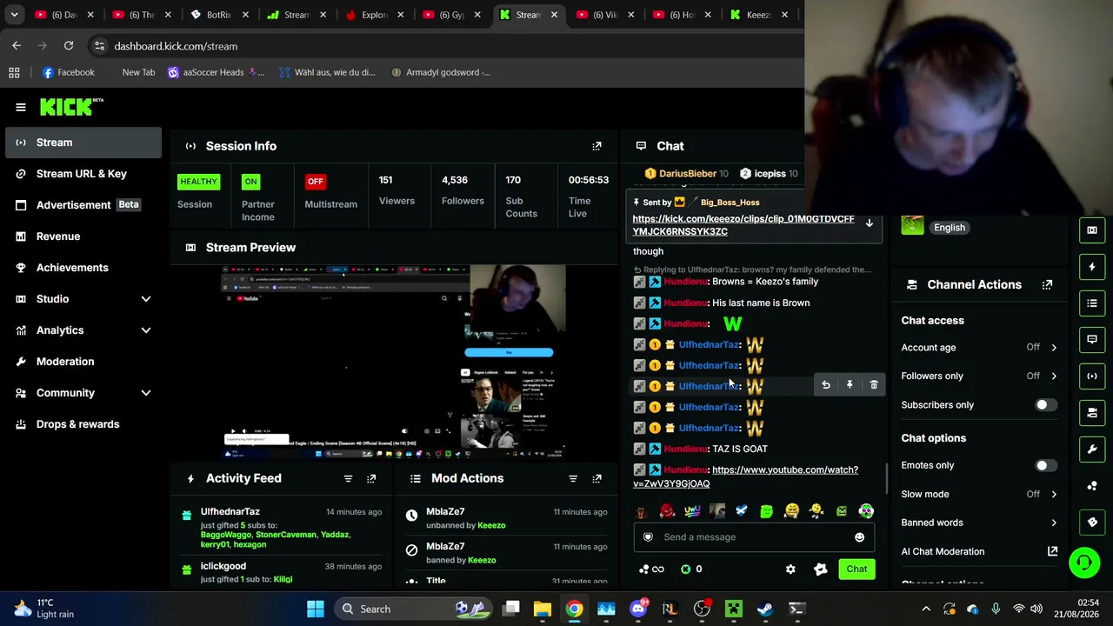Image resolution: width=1113 pixels, height=626 pixels.
Task: Click the stream preview thumbnail
Action: [394, 362]
